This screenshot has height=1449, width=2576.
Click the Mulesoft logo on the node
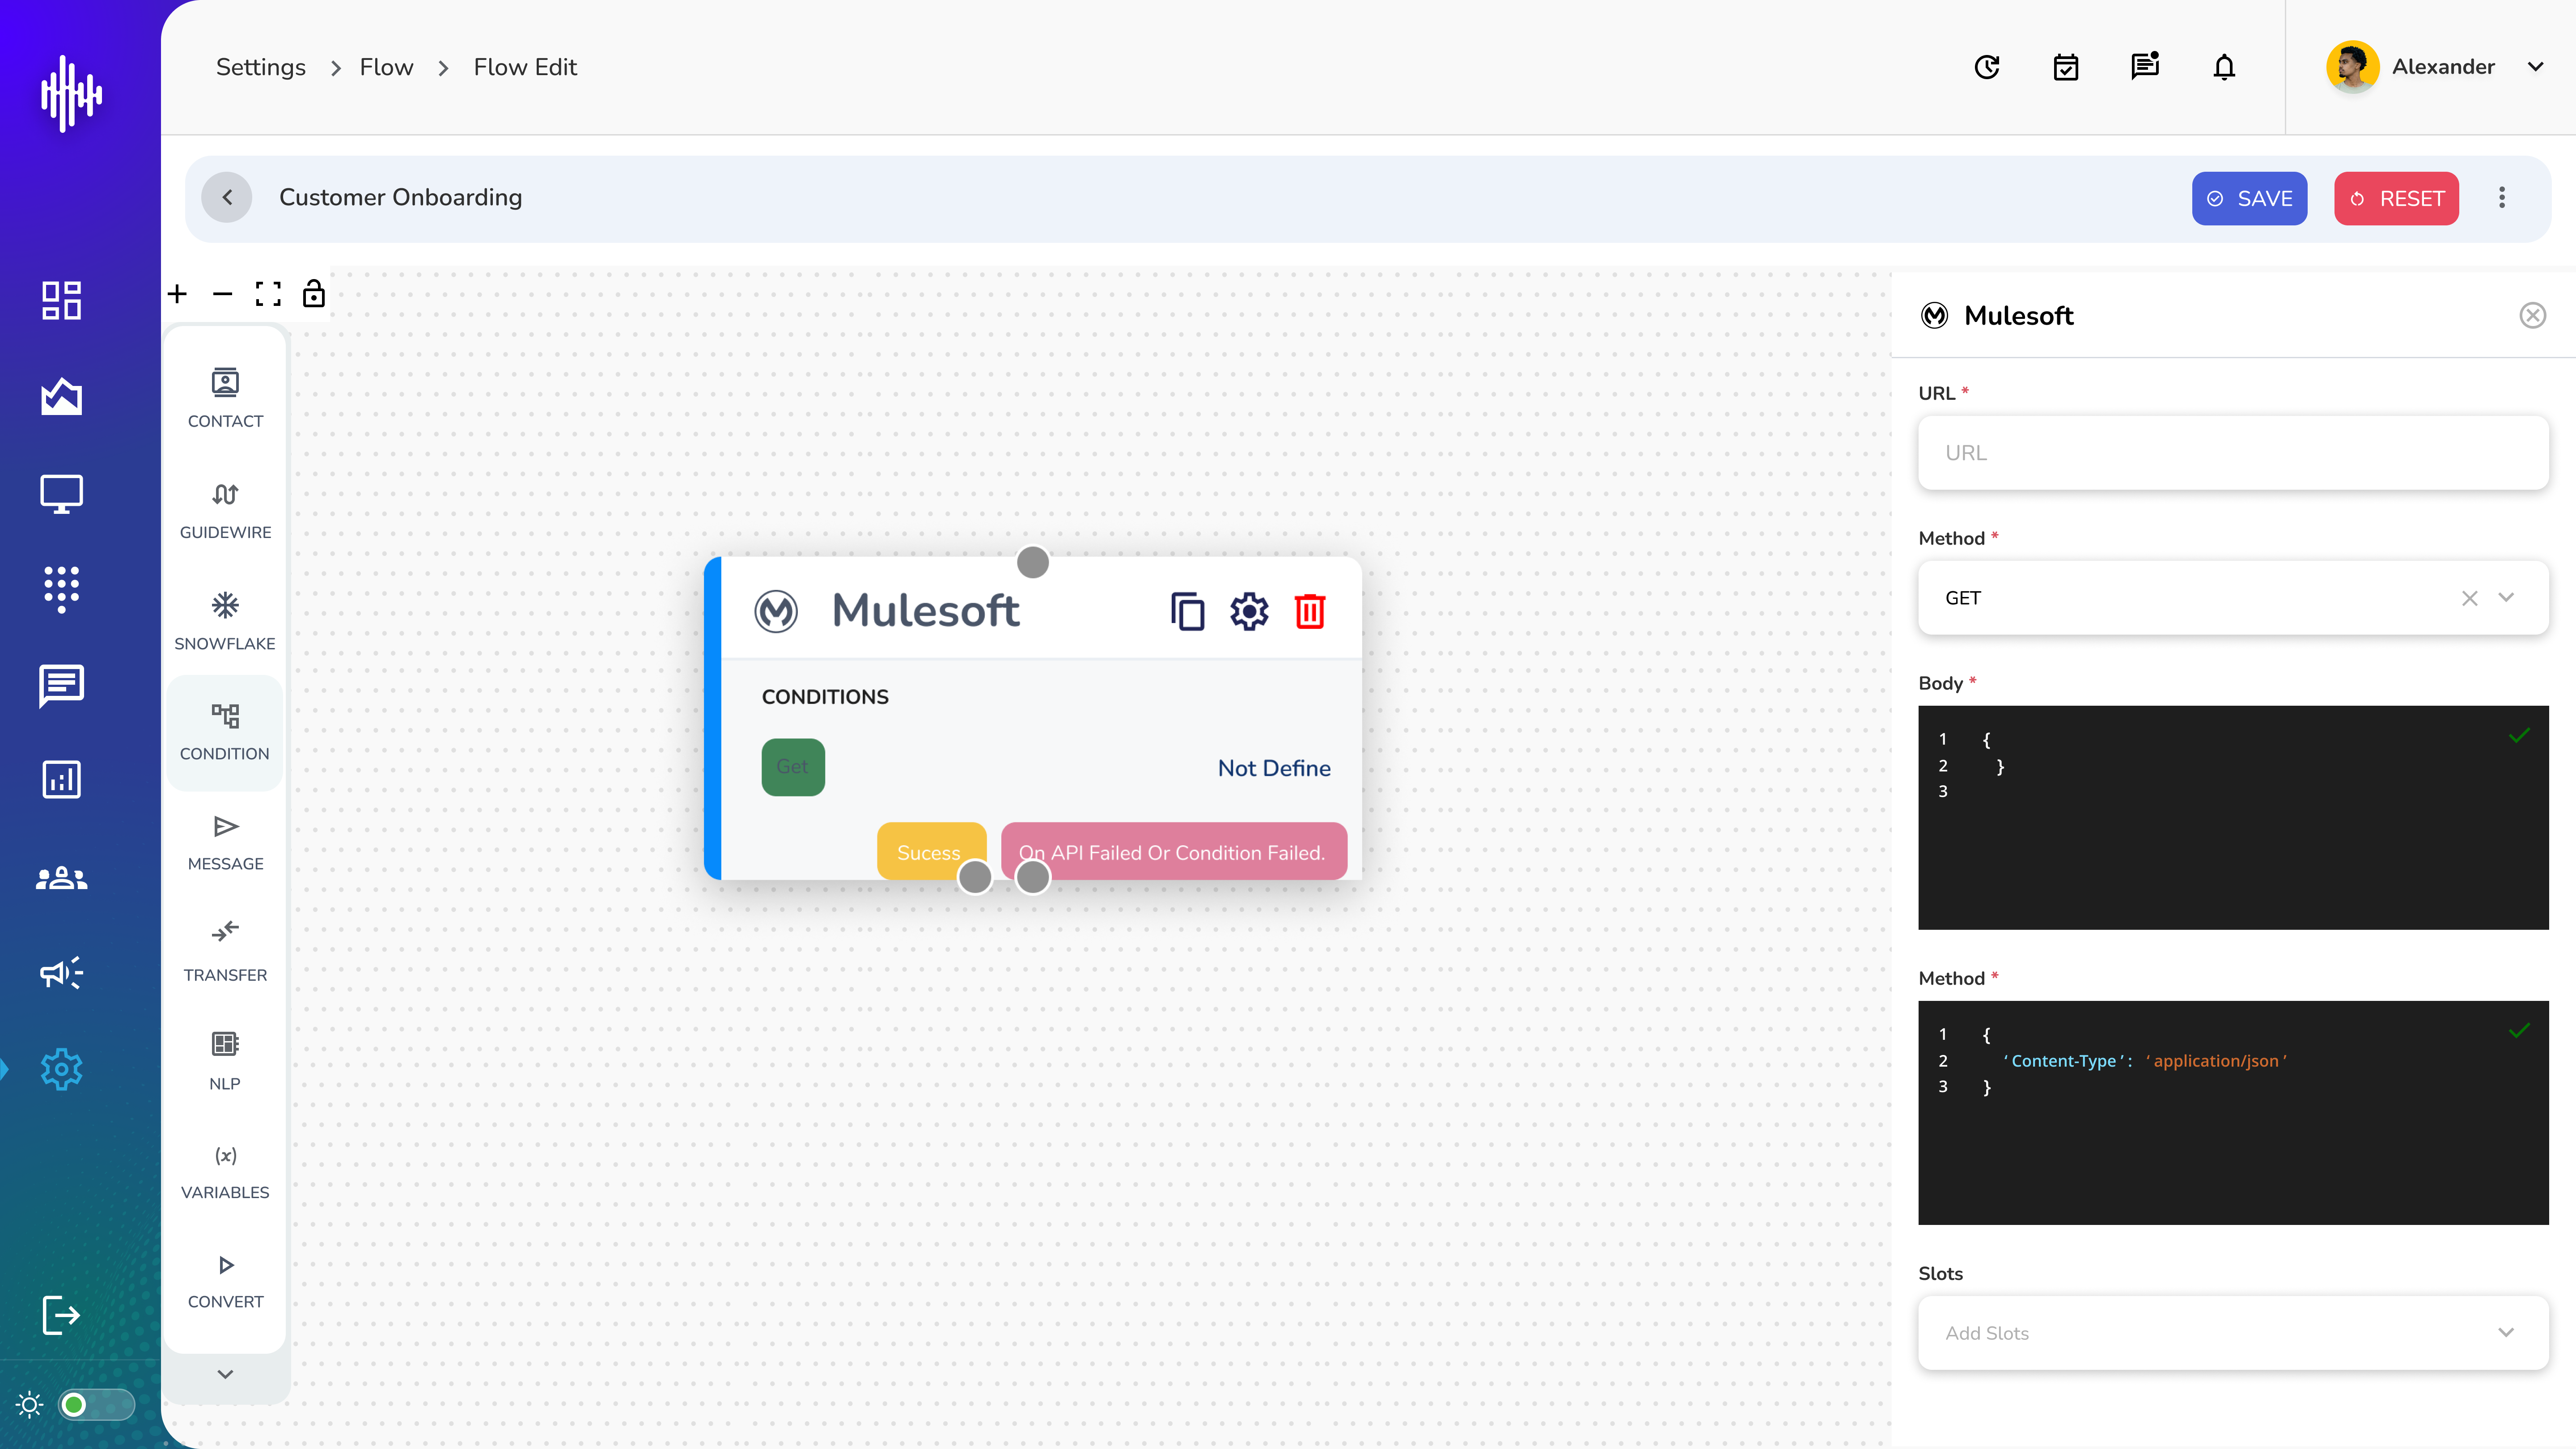click(776, 611)
